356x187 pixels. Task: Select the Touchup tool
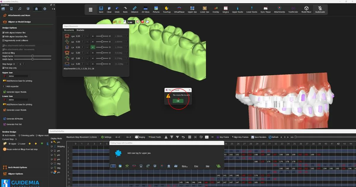click(x=167, y=9)
